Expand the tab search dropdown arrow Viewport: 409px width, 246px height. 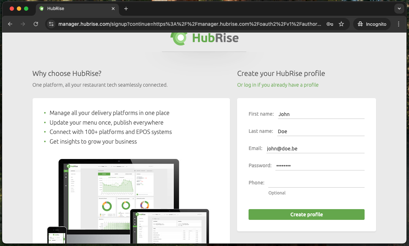(x=399, y=9)
